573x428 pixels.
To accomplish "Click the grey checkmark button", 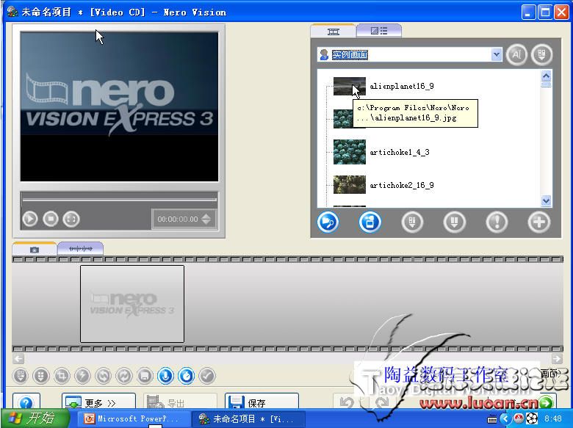I will pos(207,376).
